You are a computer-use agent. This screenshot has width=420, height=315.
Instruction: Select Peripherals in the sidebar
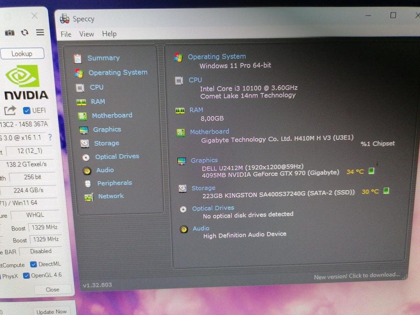[x=115, y=183]
